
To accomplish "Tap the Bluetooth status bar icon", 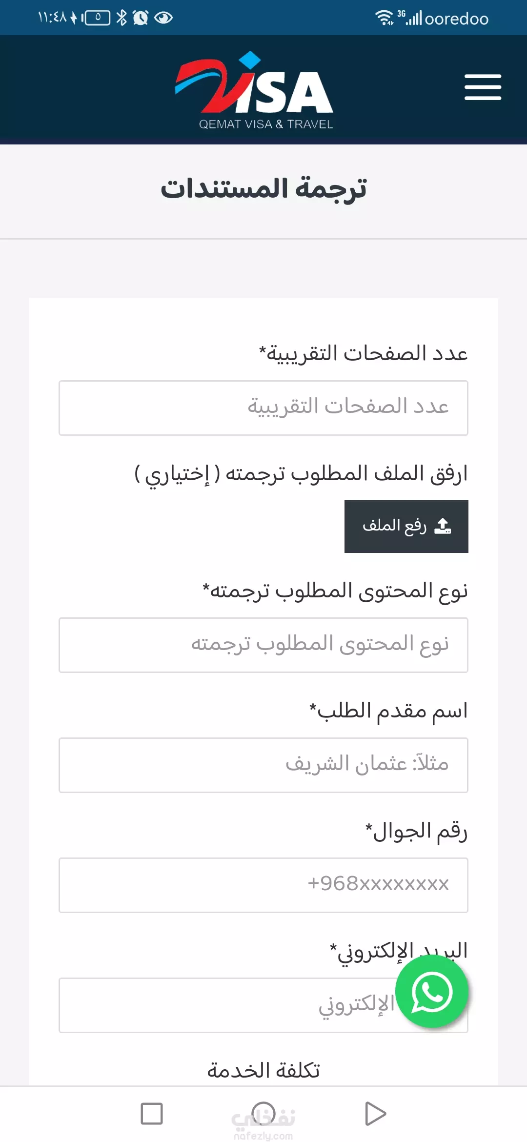I will click(122, 18).
